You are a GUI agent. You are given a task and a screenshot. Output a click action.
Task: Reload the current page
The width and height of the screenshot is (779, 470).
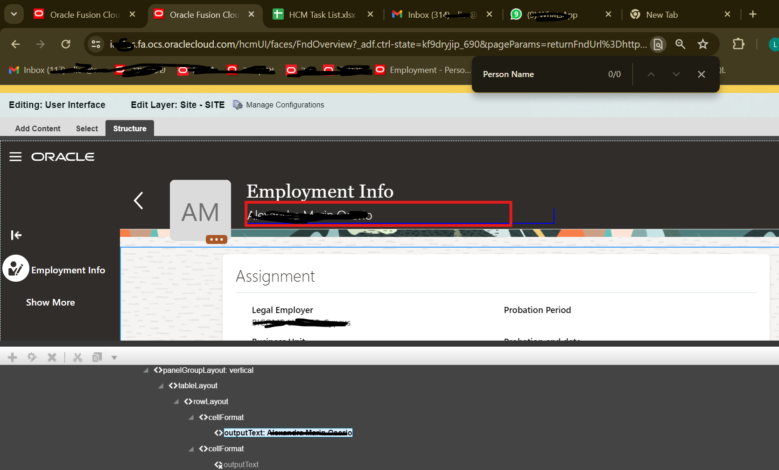[66, 44]
